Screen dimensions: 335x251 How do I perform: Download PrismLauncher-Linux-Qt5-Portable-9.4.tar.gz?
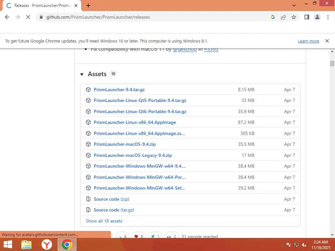140,100
